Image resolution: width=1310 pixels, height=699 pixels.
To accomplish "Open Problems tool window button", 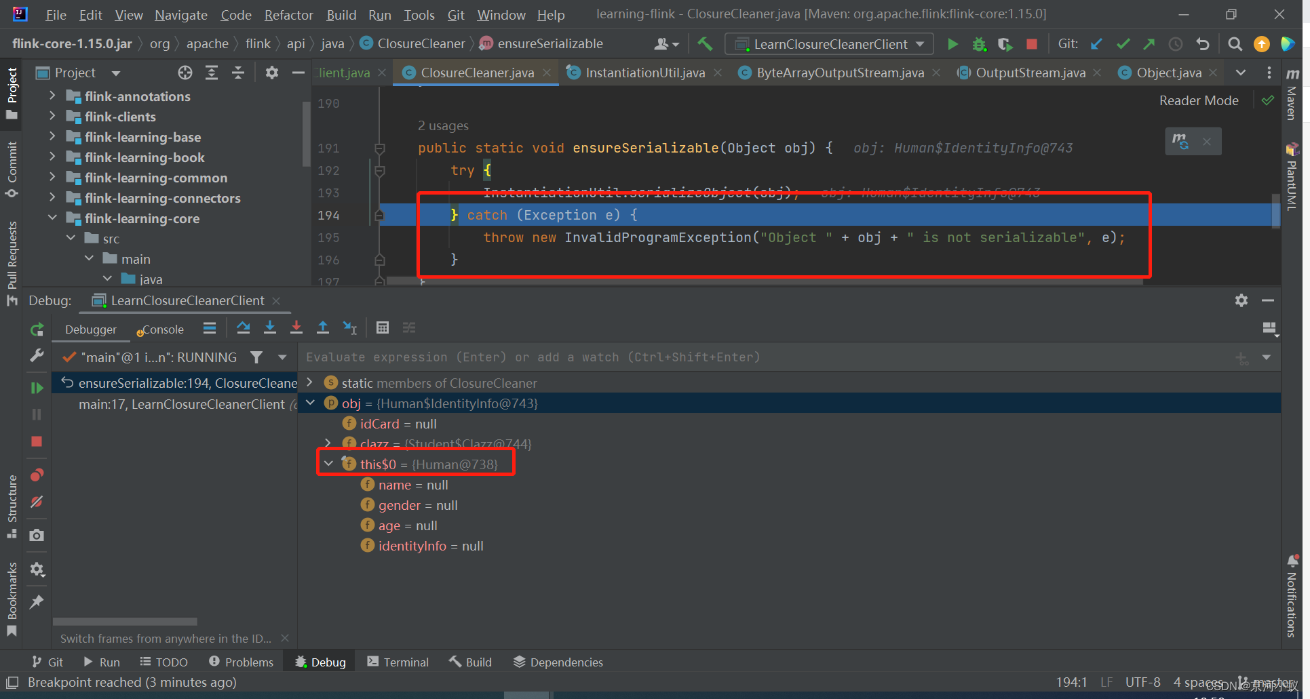I will (x=242, y=662).
